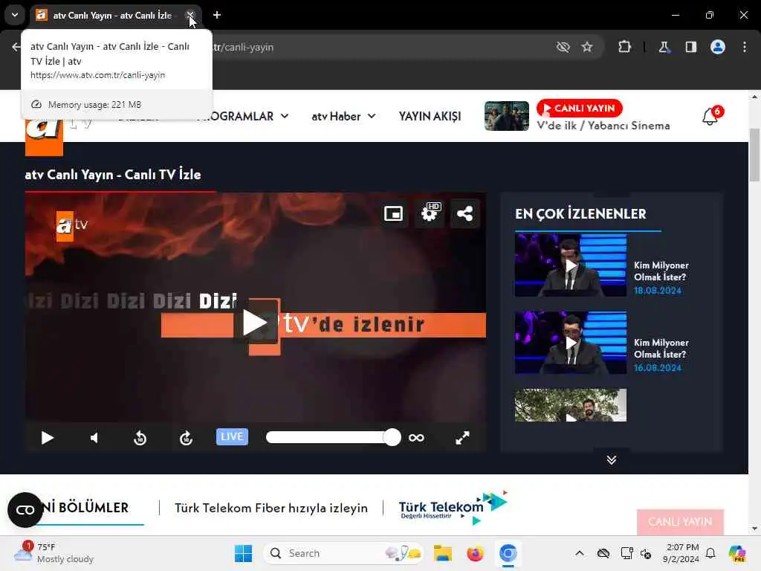
Task: Go back with browser back arrow
Action: pyautogui.click(x=16, y=47)
